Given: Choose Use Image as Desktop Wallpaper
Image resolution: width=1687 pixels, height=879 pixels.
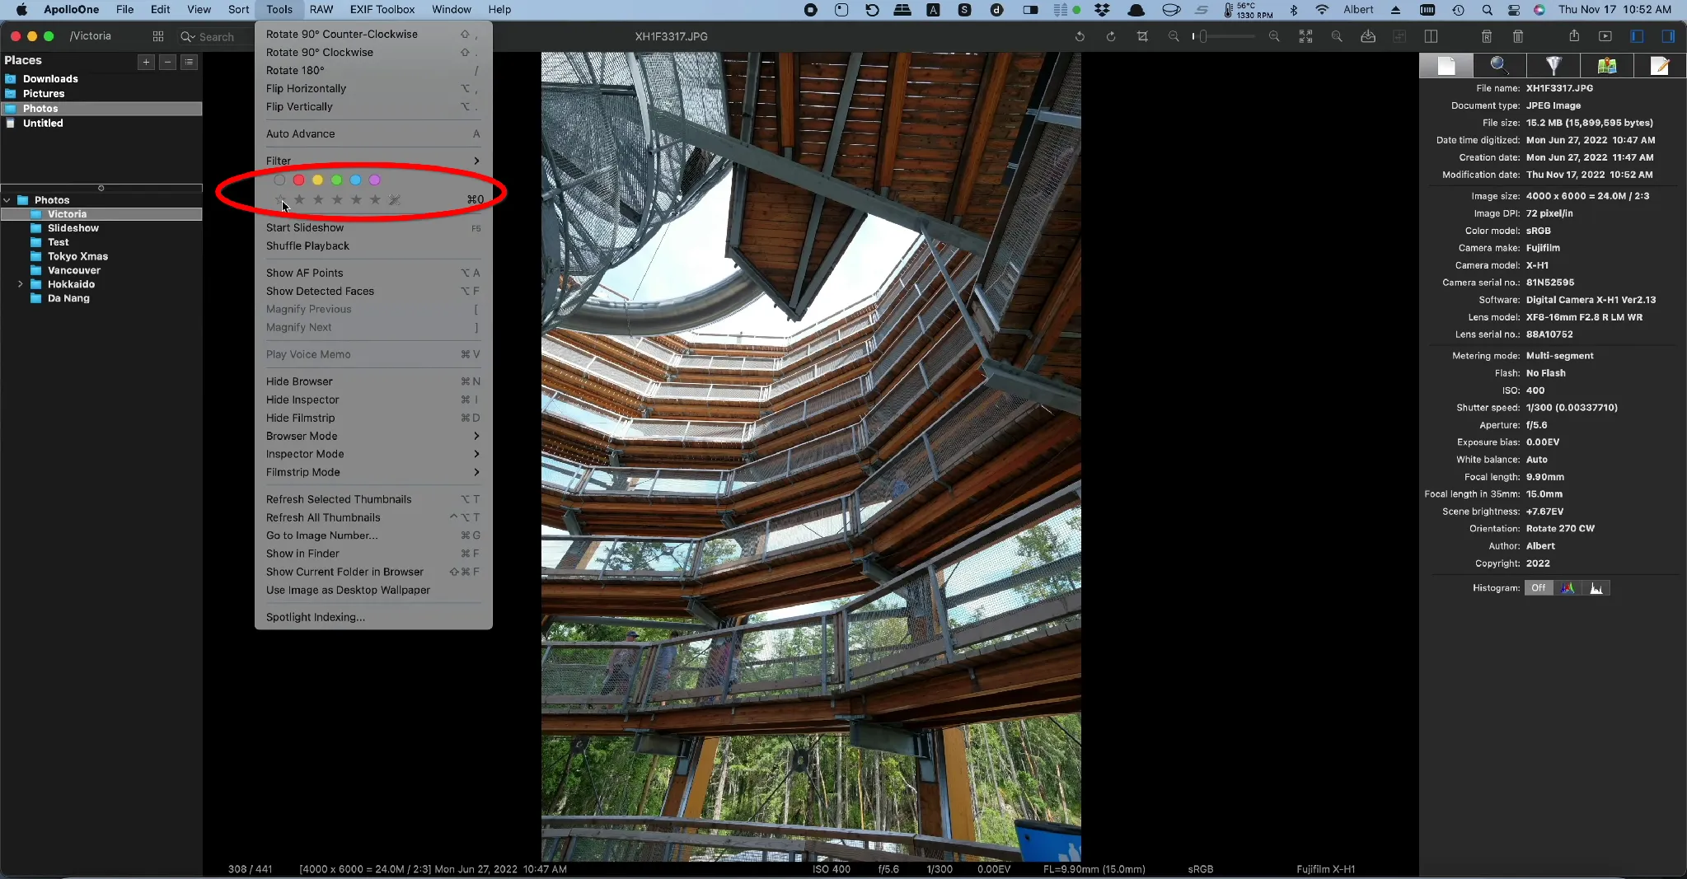Looking at the screenshot, I should [373, 590].
